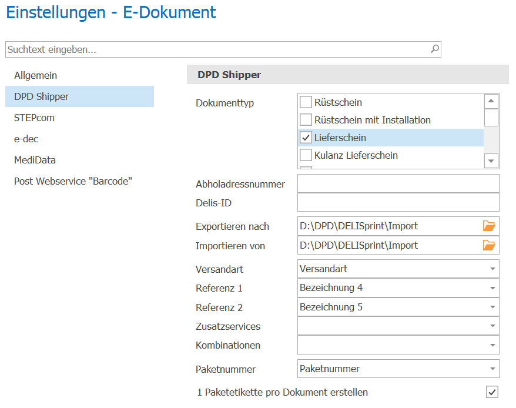The width and height of the screenshot is (516, 408).
Task: Browse folder for Importieren von path
Action: [489, 245]
